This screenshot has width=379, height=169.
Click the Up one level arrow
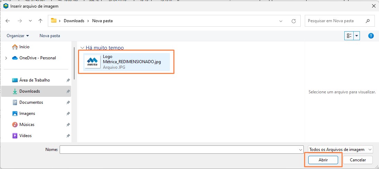click(x=40, y=21)
